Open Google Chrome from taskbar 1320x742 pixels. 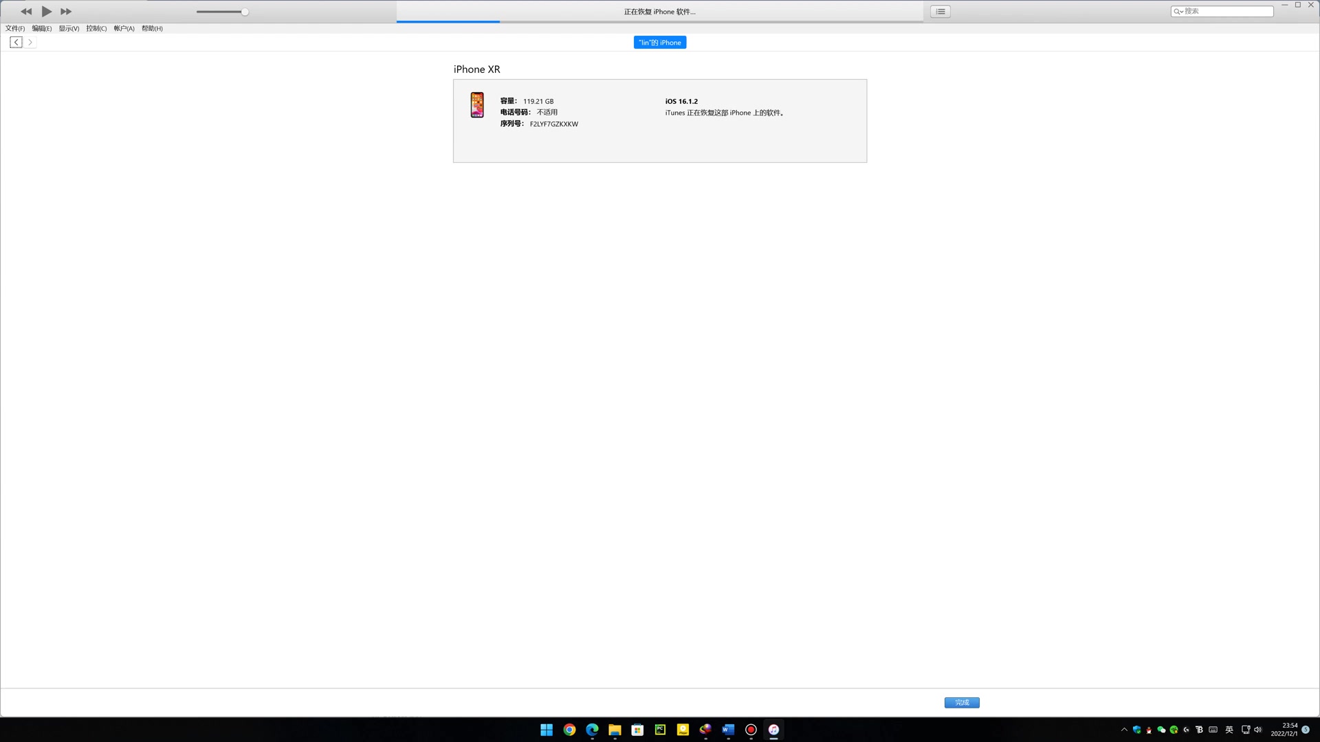click(569, 730)
